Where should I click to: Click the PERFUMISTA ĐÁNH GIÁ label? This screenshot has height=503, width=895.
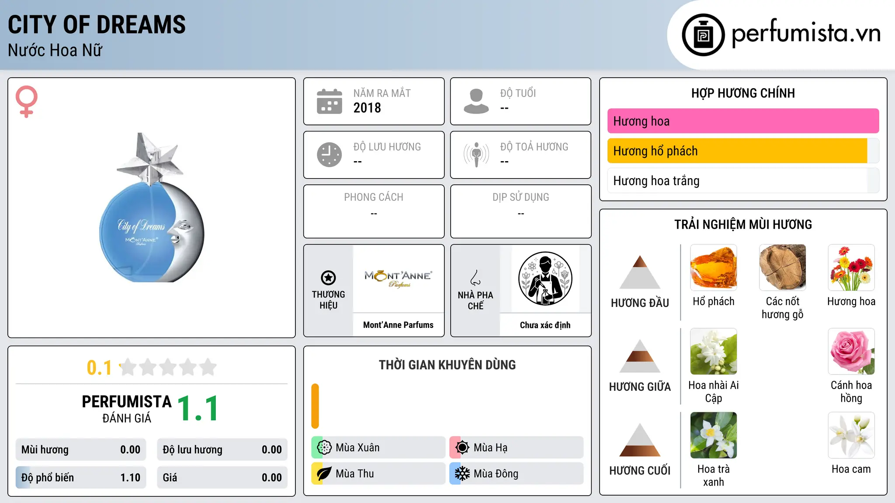127,408
